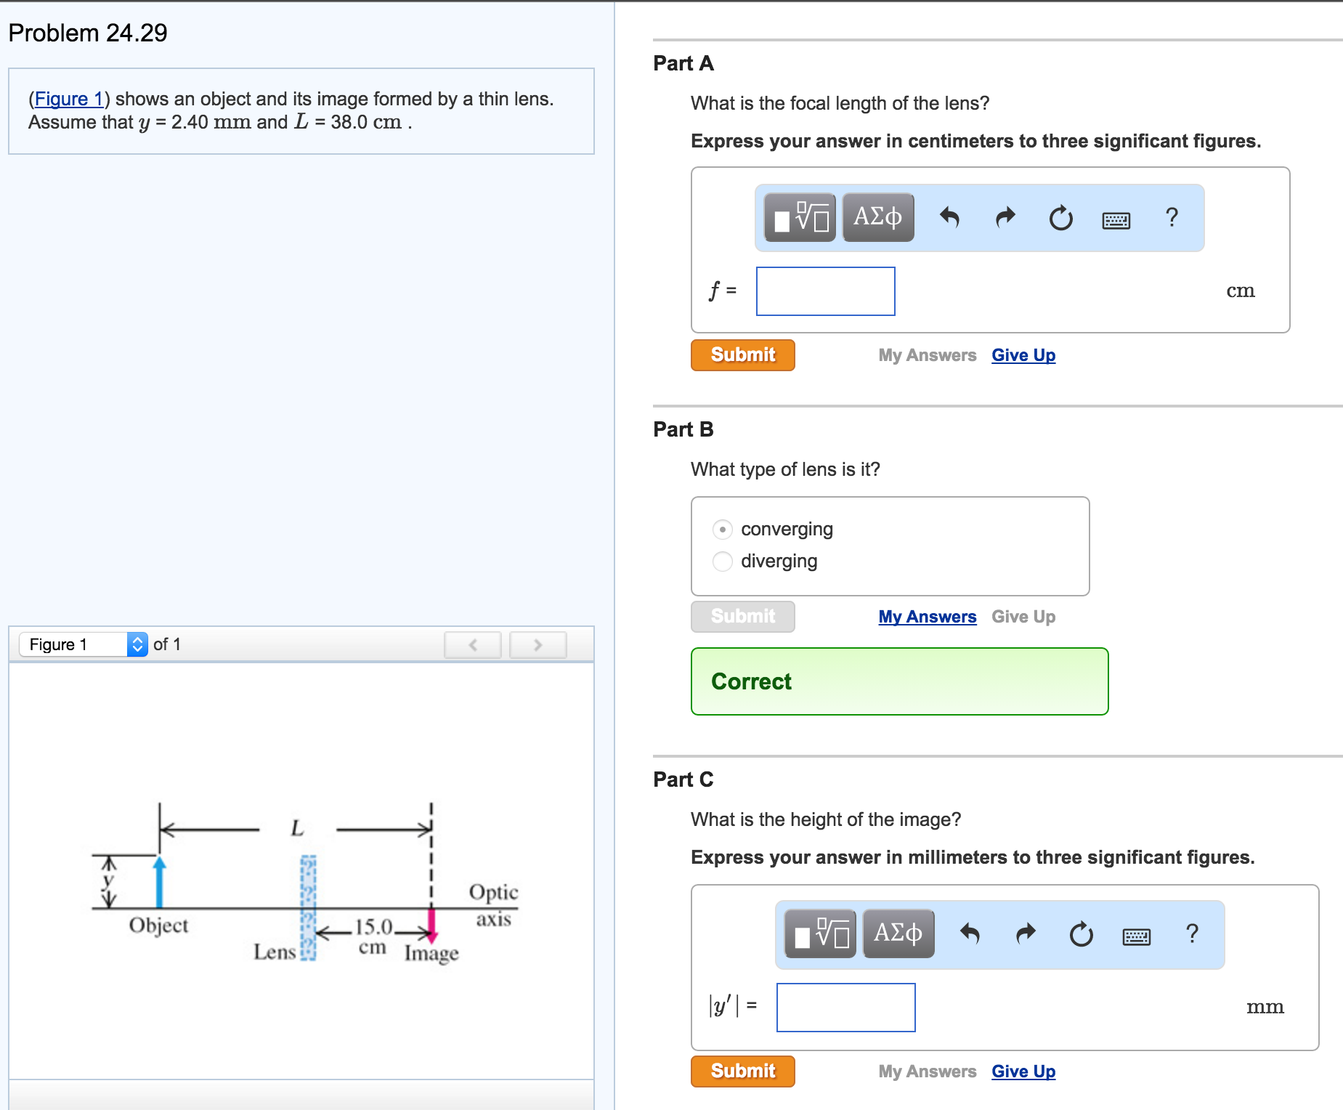Viewport: 1343px width, 1110px height.
Task: View My Answers for Part C
Action: click(926, 1071)
